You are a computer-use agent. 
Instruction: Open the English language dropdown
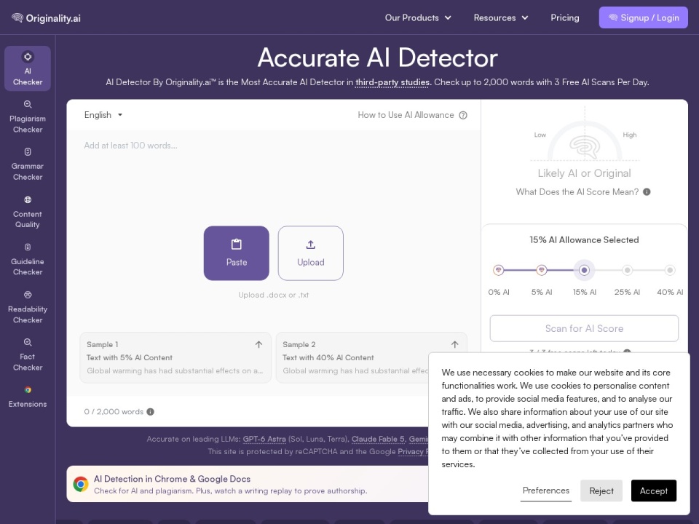point(103,115)
